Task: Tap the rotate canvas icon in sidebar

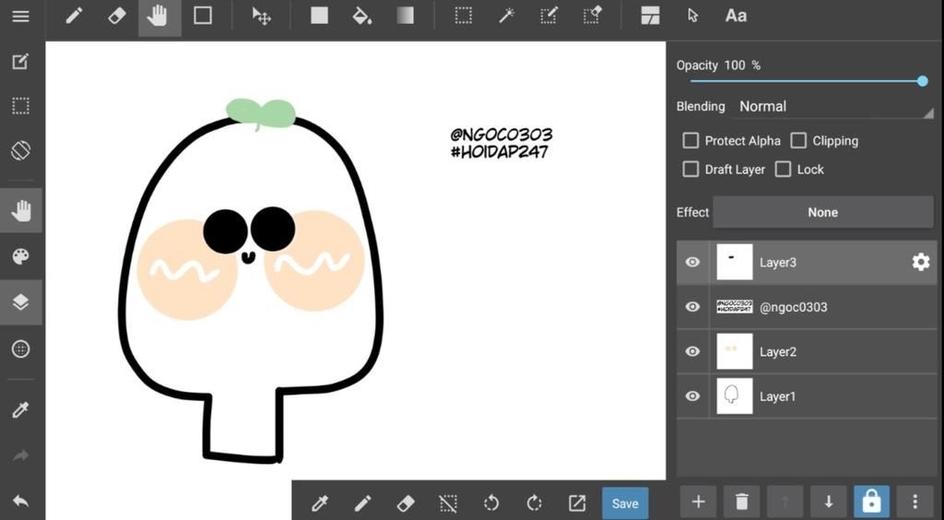Action: tap(21, 150)
